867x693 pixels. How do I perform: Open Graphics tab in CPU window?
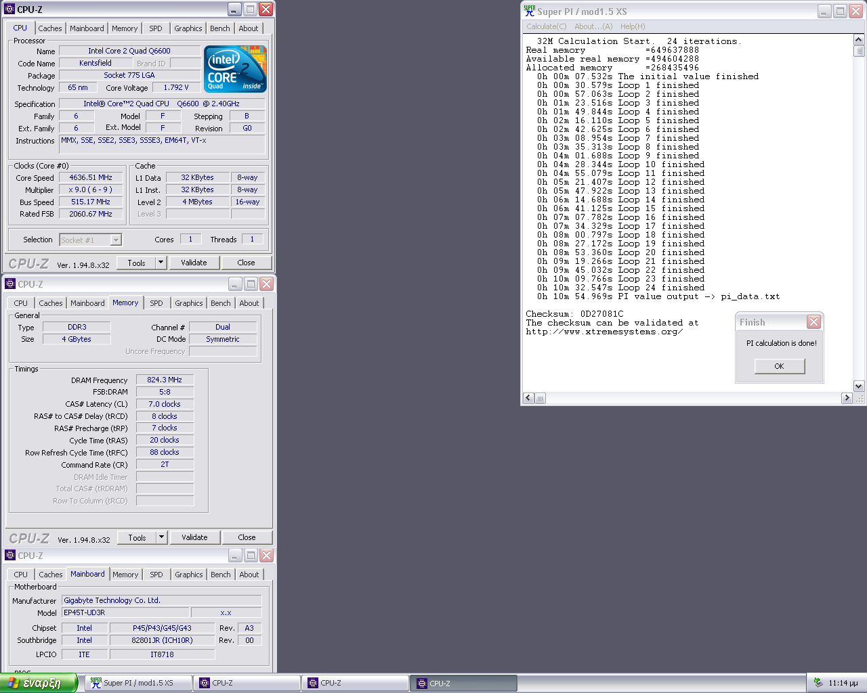[x=188, y=28]
